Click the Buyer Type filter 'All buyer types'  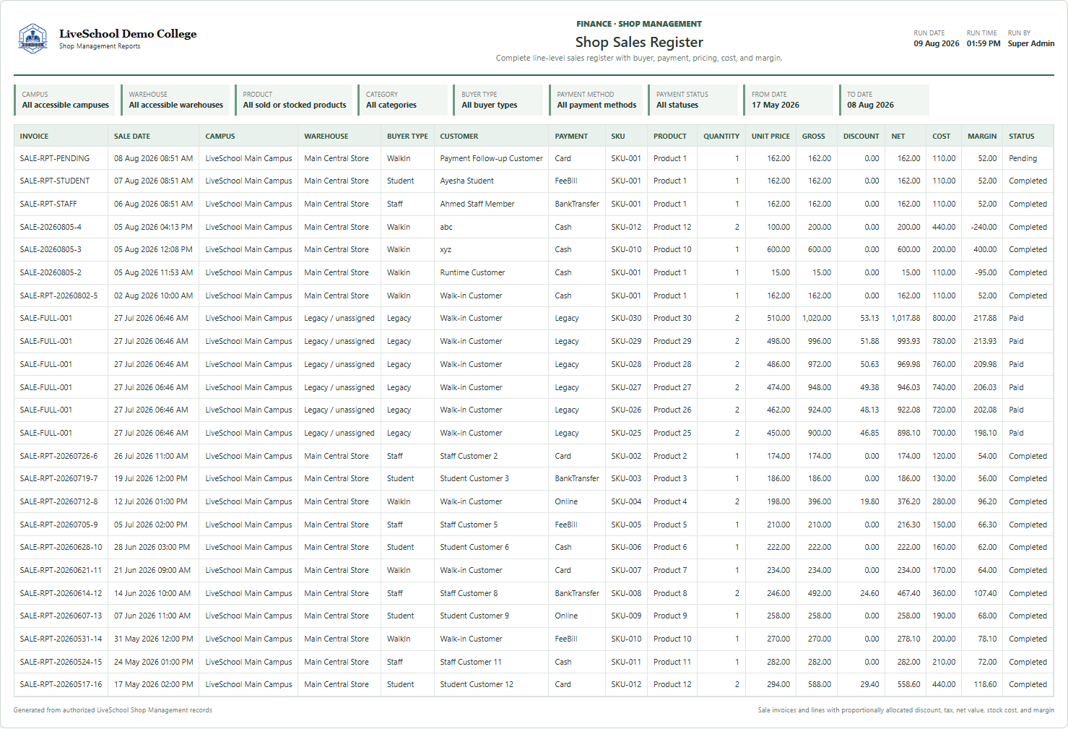point(498,100)
